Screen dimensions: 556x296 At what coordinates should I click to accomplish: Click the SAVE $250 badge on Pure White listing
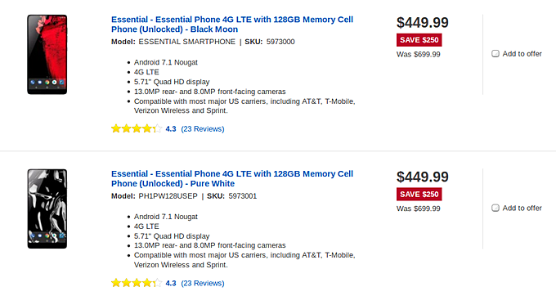[x=419, y=195]
